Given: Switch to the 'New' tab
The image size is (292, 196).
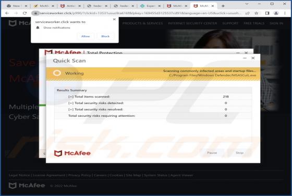Looking at the screenshot, I should [16, 6].
